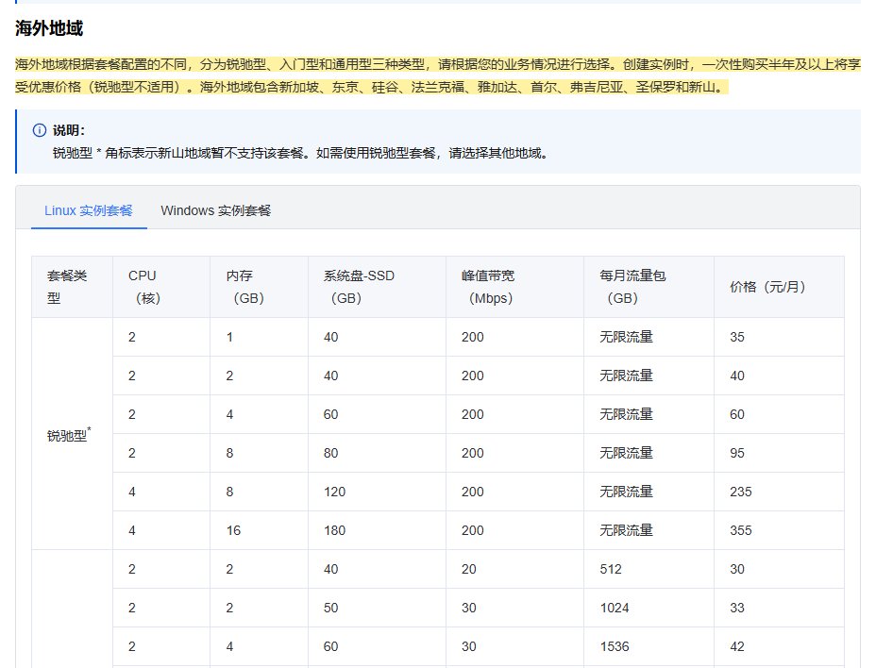Click memory cell 16
Viewport: 876px width, 668px height.
[x=260, y=530]
